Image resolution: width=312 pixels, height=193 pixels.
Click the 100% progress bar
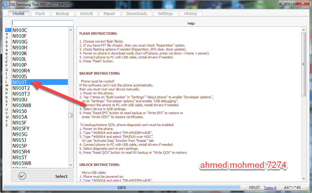click(121, 188)
